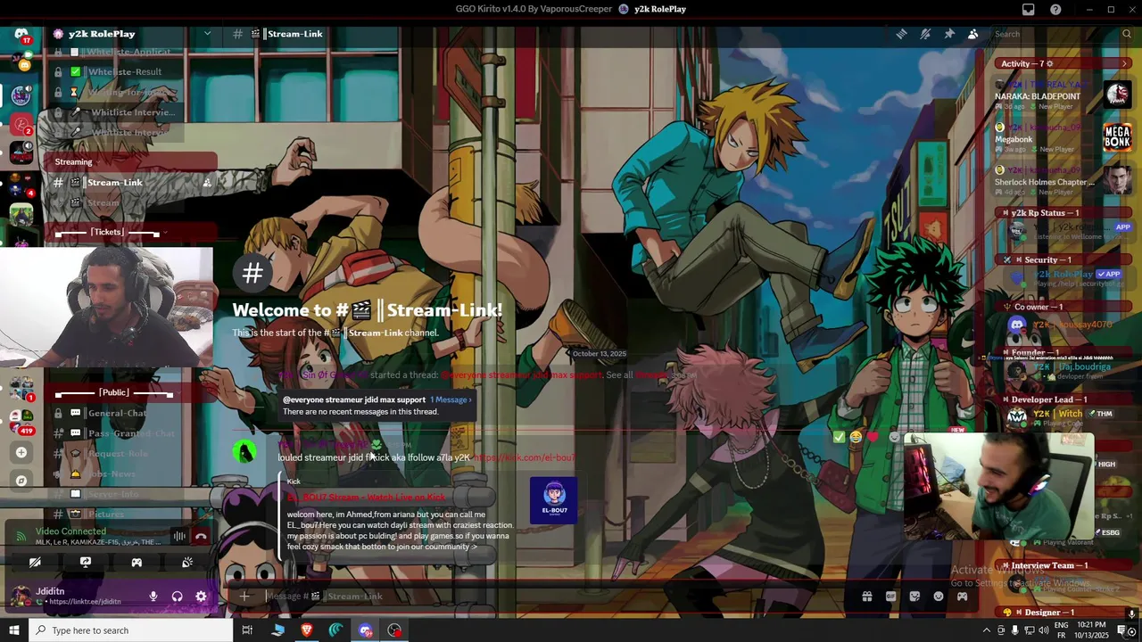Open apps launcher icon in message bar

(962, 597)
